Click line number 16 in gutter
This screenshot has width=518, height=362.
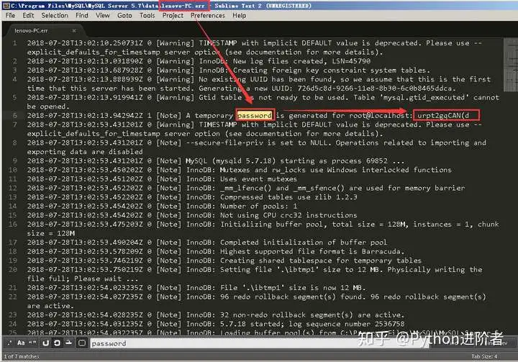point(13,224)
